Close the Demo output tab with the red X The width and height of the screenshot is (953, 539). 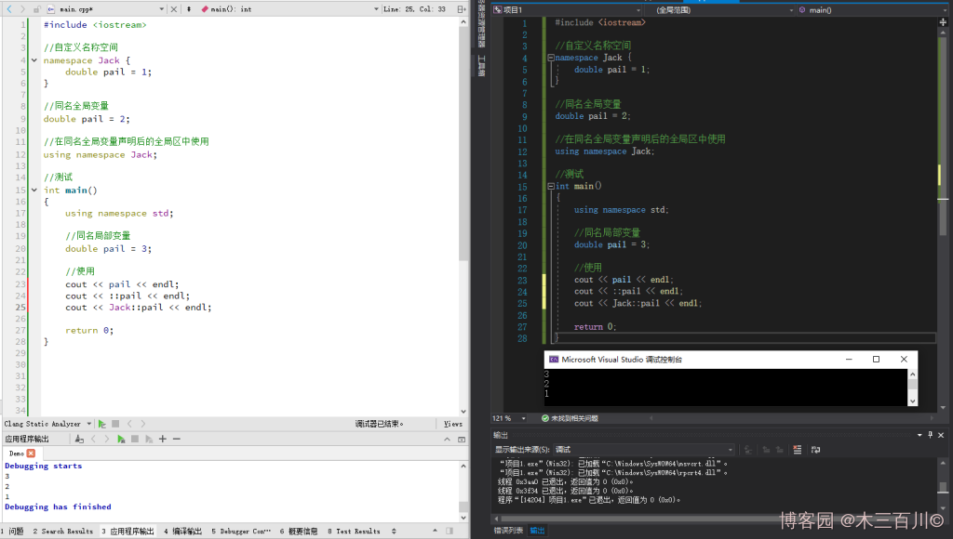[31, 453]
